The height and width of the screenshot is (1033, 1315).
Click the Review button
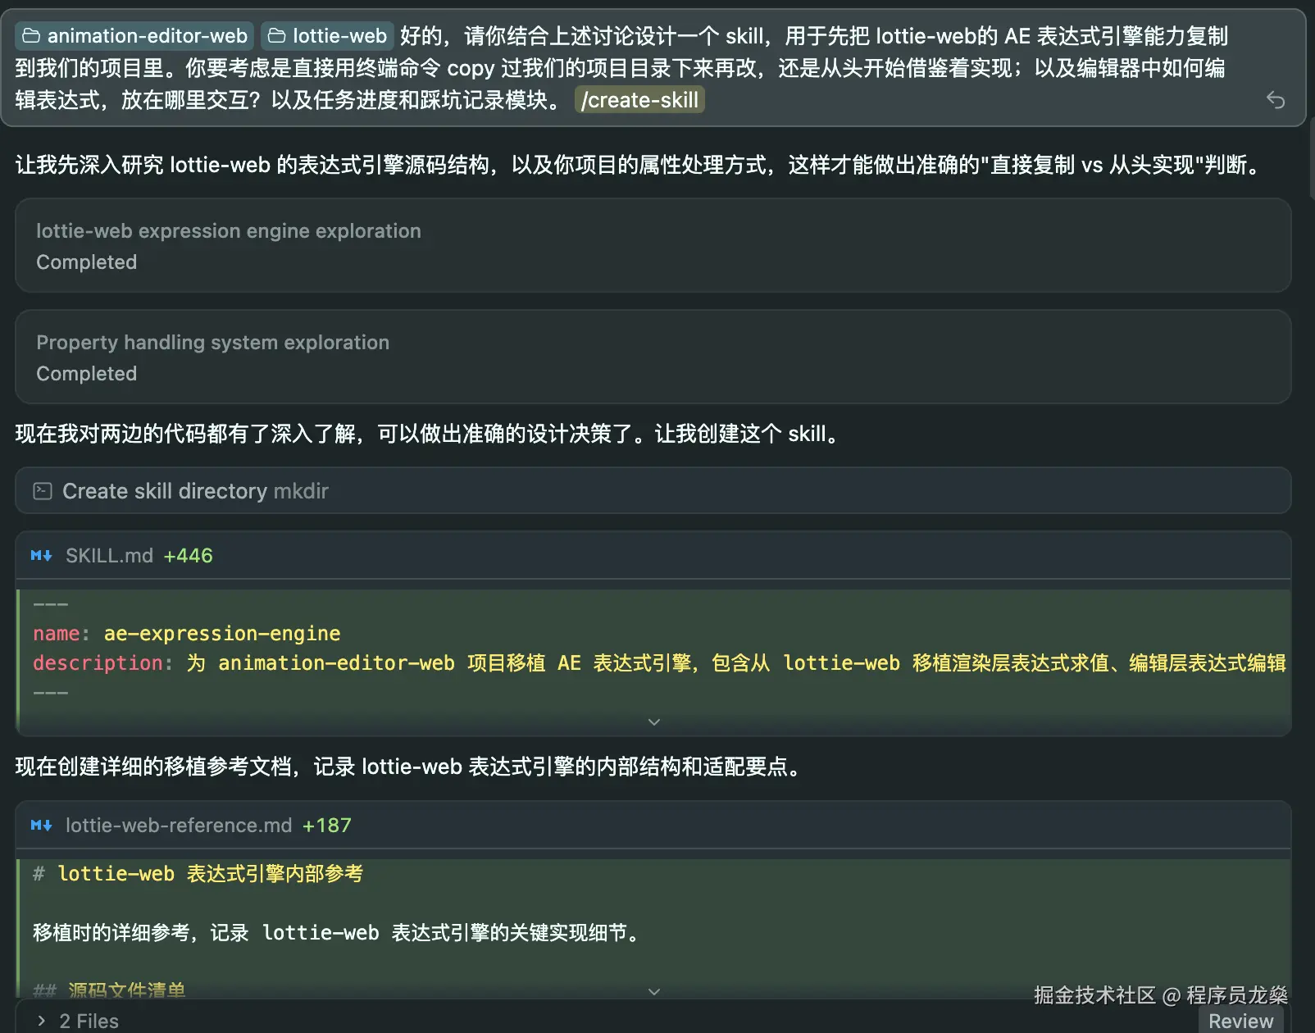coord(1240,1021)
